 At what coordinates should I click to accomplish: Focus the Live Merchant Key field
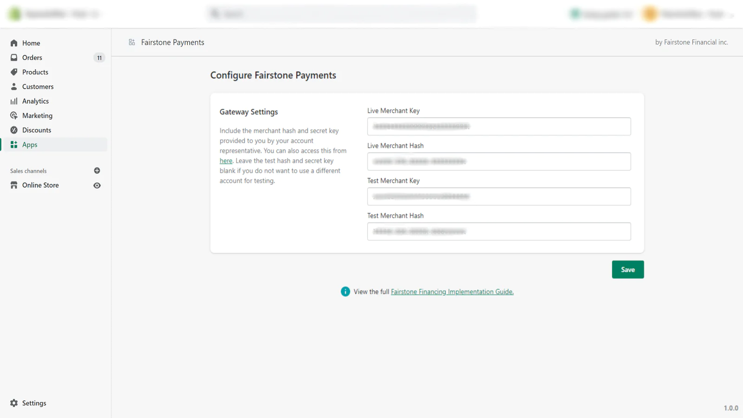pos(499,126)
